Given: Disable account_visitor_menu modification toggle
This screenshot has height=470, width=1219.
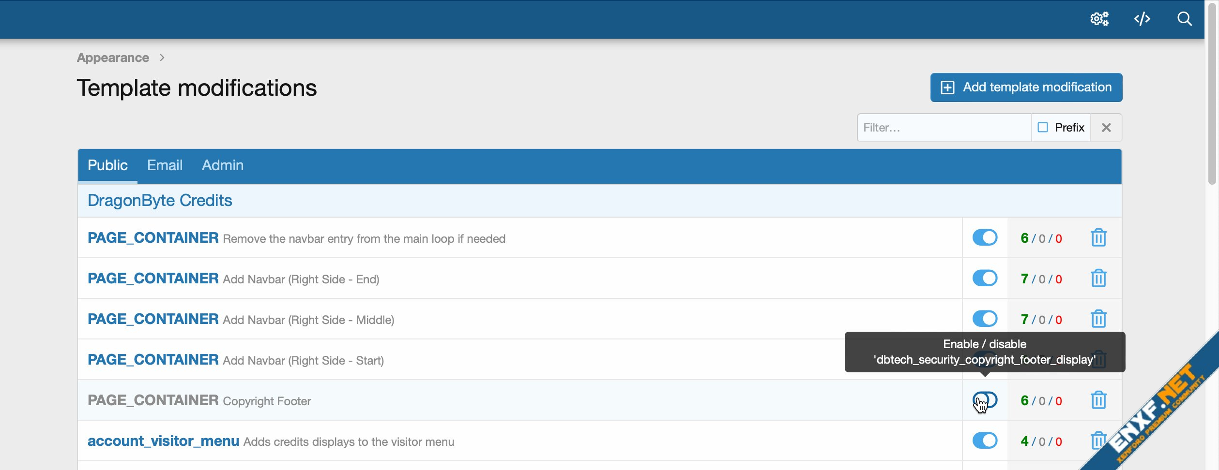Looking at the screenshot, I should [985, 441].
